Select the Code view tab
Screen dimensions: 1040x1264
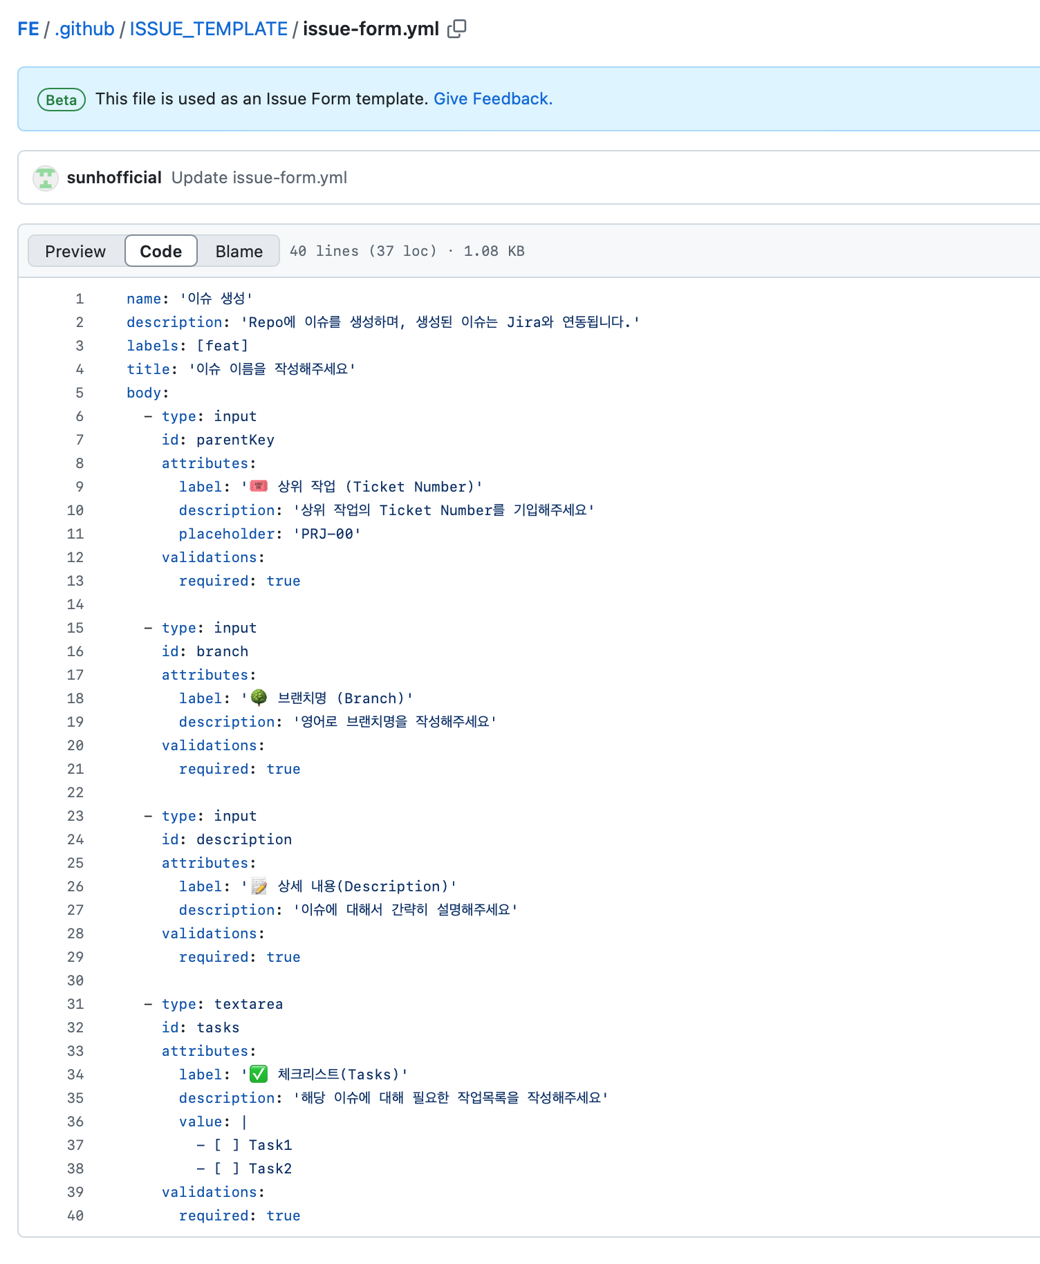coord(161,251)
